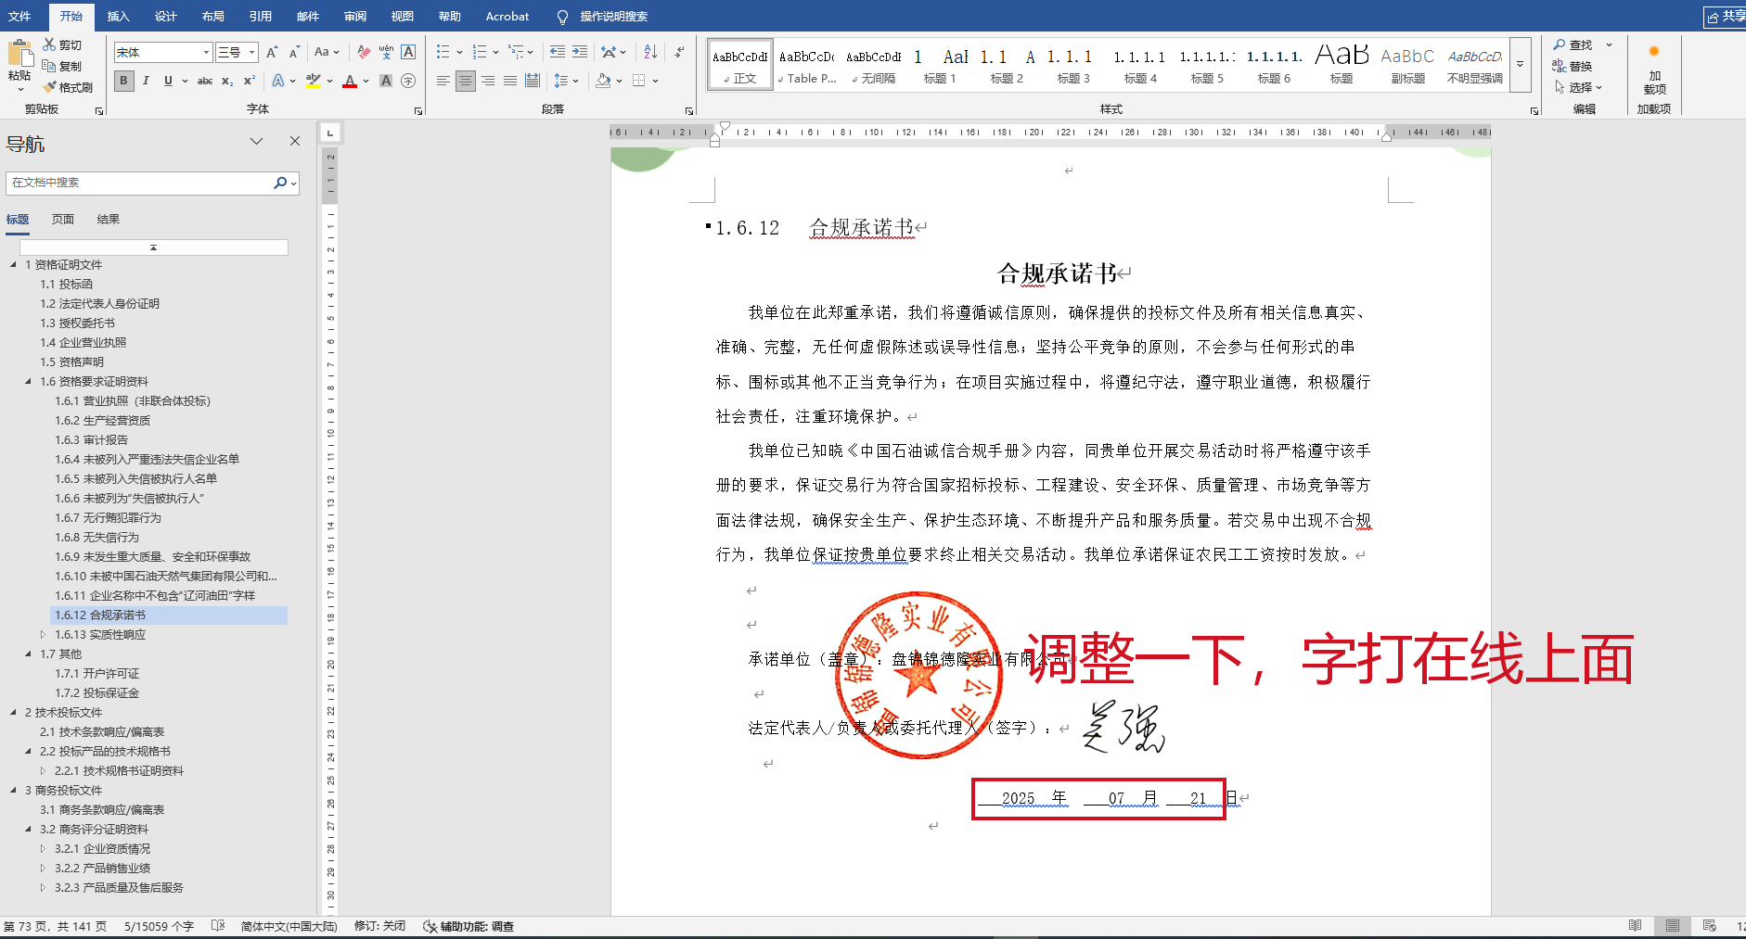Viewport: 1746px width, 939px height.
Task: Apply strikethrough formatting
Action: click(x=205, y=81)
